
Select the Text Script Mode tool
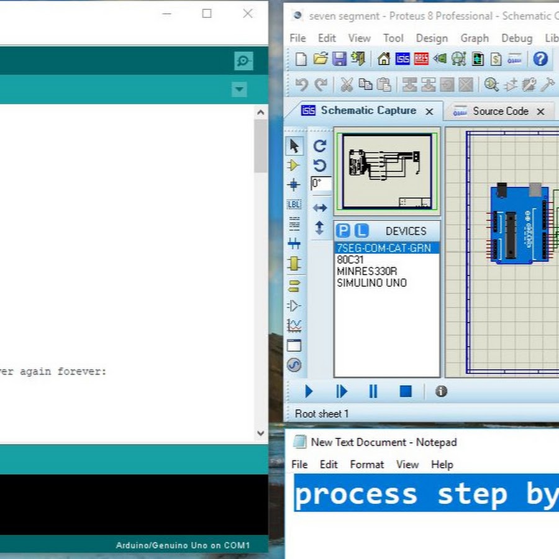click(294, 224)
